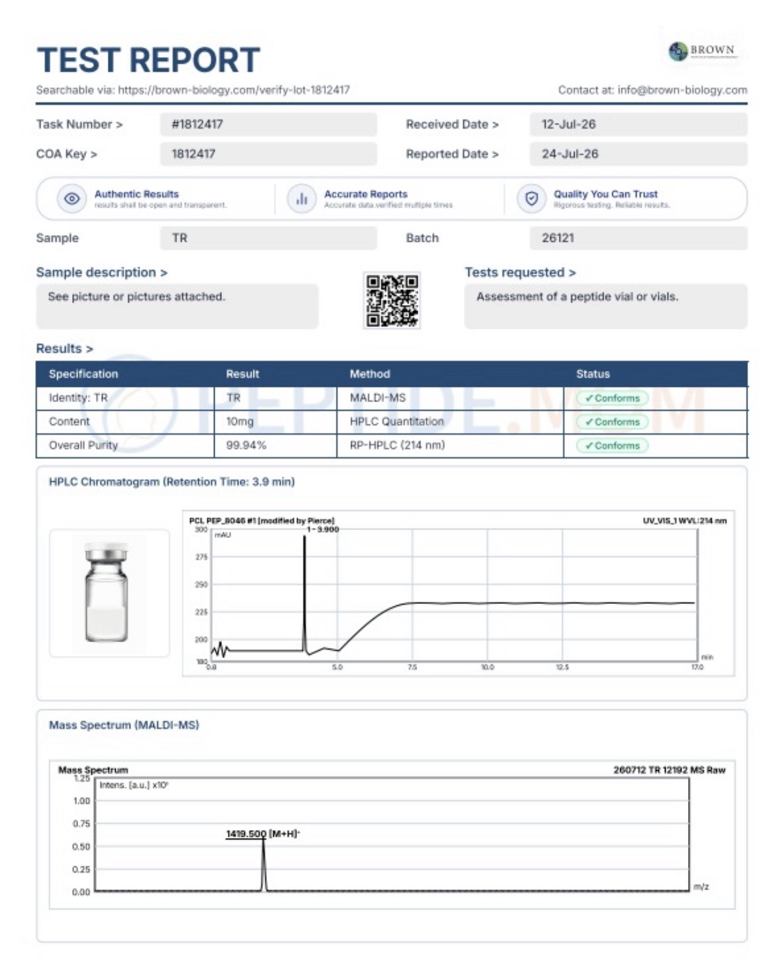Click the Conforms badge in the Overall Purity row

tap(612, 445)
